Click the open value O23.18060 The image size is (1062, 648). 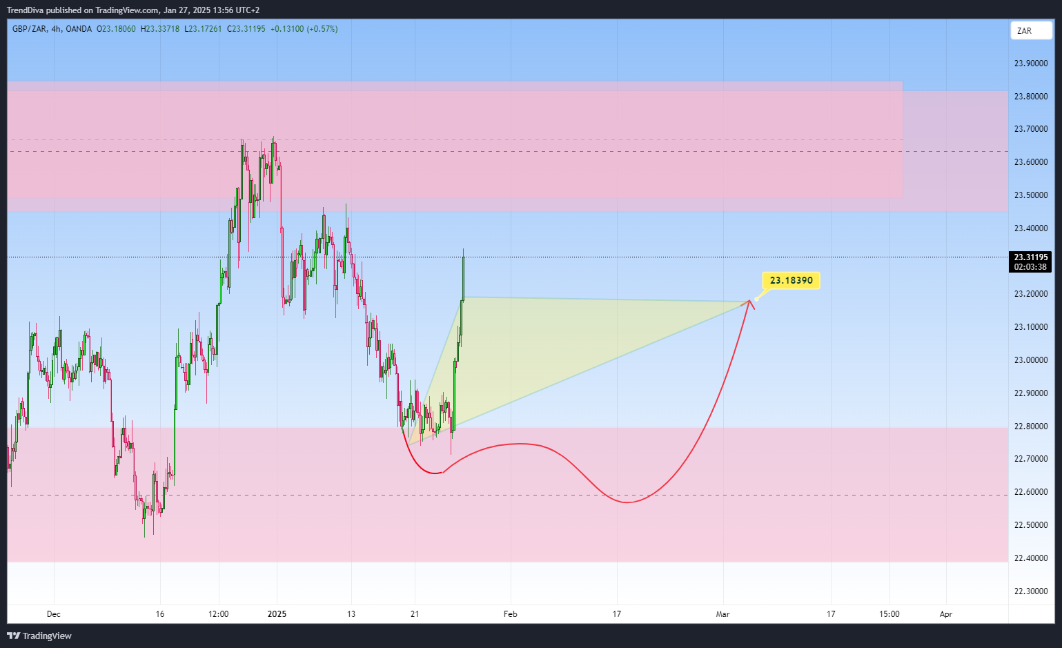click(x=117, y=29)
